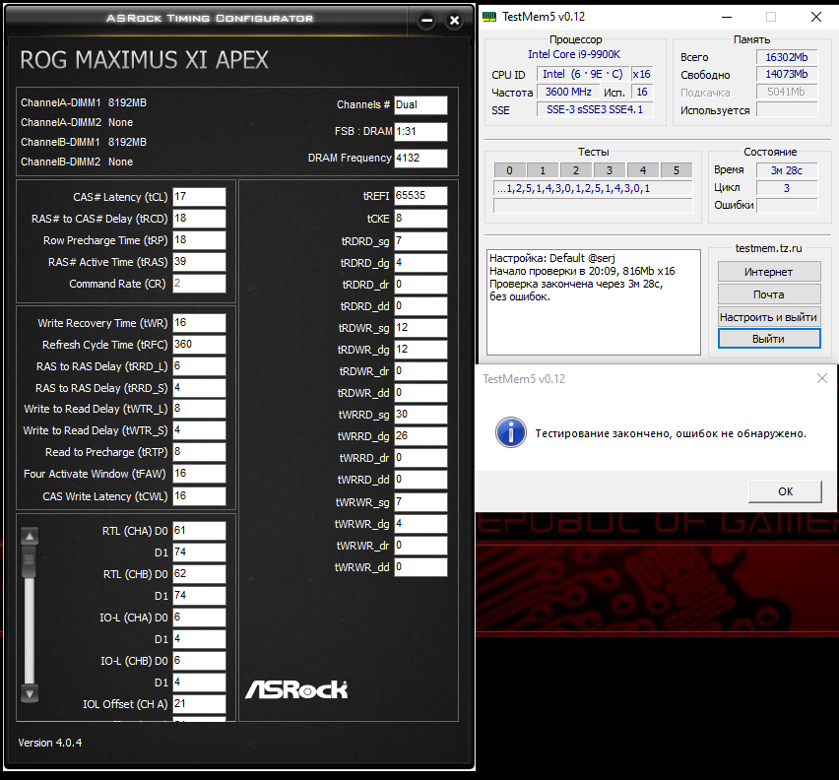The height and width of the screenshot is (780, 839).
Task: Click the TestMem5 title bar app icon
Action: click(489, 17)
